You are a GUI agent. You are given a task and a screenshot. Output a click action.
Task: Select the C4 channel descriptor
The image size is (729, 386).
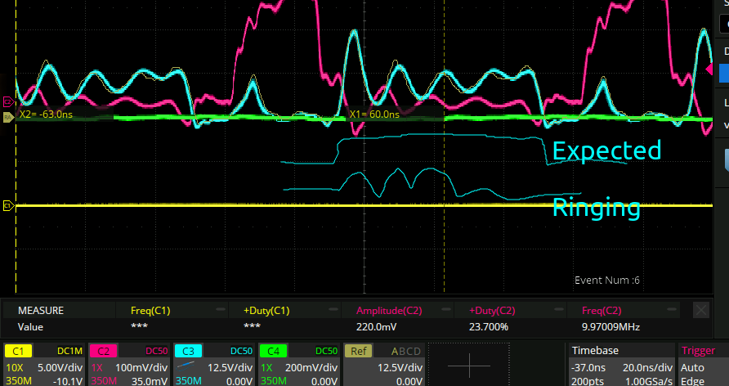pos(297,365)
